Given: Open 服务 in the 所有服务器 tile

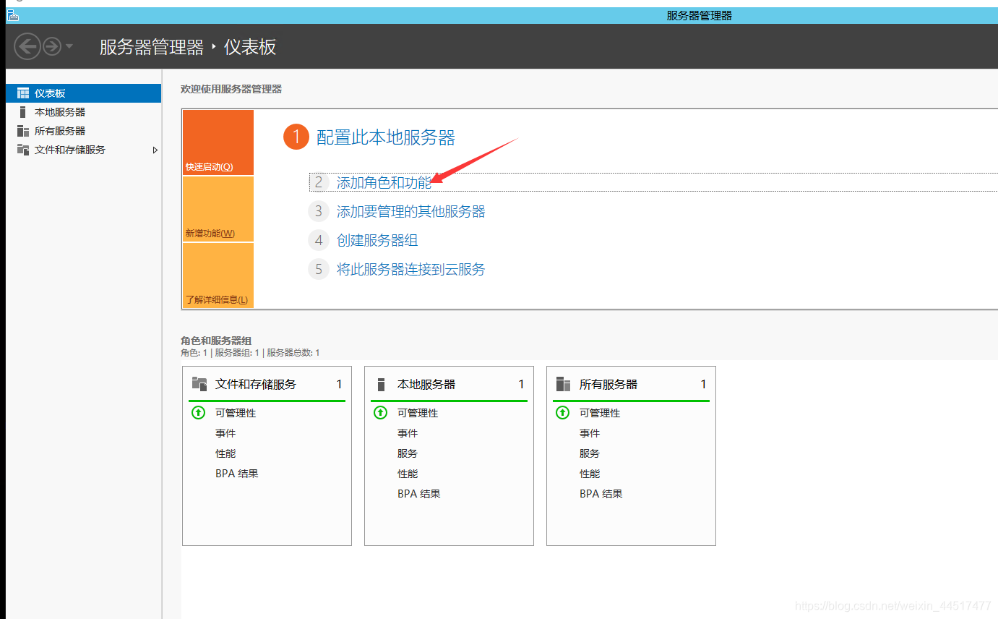Looking at the screenshot, I should tap(590, 453).
